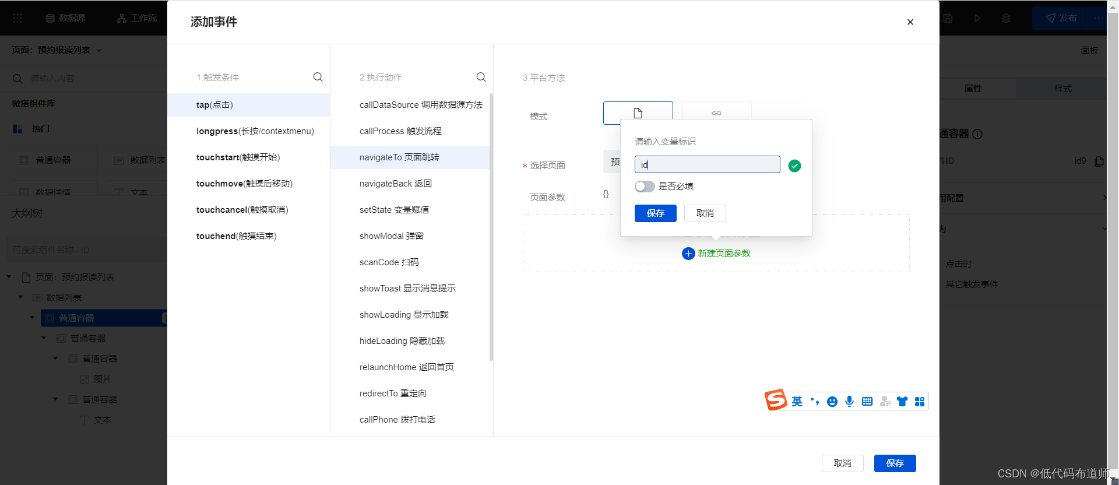Image resolution: width=1119 pixels, height=485 pixels.
Task: Activate Sogou voice input microphone
Action: [x=850, y=402]
